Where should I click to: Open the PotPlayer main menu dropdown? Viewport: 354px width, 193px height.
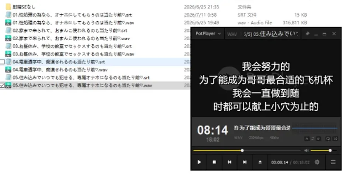coord(208,34)
